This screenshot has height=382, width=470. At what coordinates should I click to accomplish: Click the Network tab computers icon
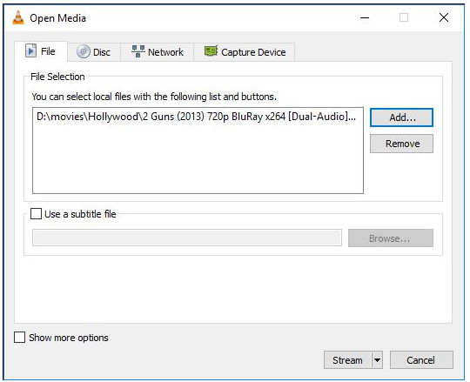click(x=138, y=51)
